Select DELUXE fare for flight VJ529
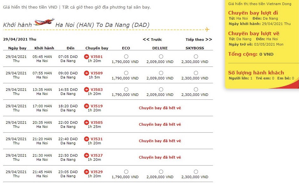Image resolution: width=299 pixels, height=188 pixels. 161,172
